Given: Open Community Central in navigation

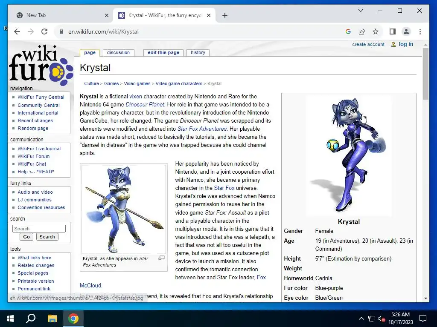Looking at the screenshot, I should click(x=38, y=106).
